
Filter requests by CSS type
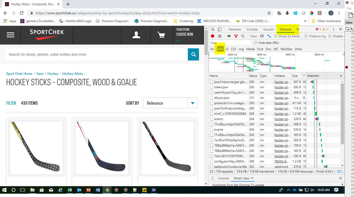pos(233,49)
